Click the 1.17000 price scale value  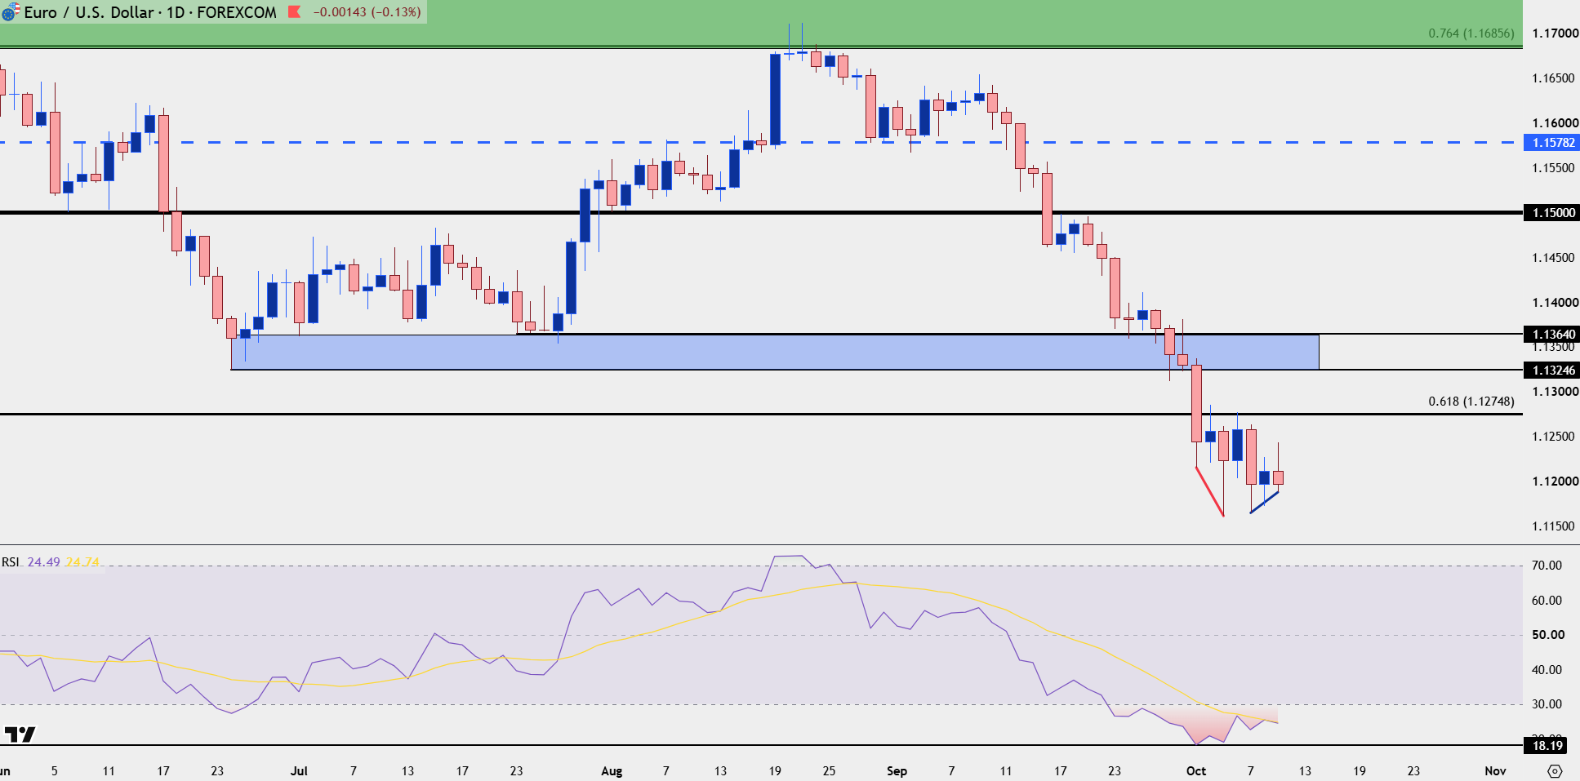pyautogui.click(x=1555, y=33)
